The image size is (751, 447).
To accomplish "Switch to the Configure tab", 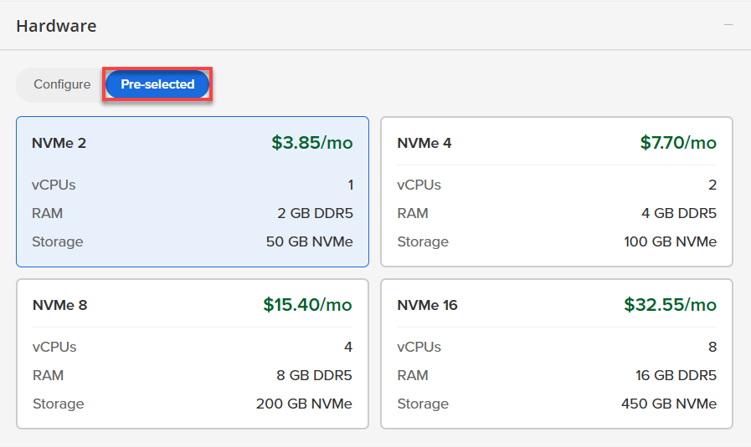I will [x=62, y=84].
